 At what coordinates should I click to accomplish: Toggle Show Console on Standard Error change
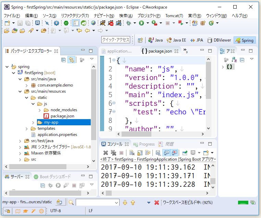(x=175, y=153)
